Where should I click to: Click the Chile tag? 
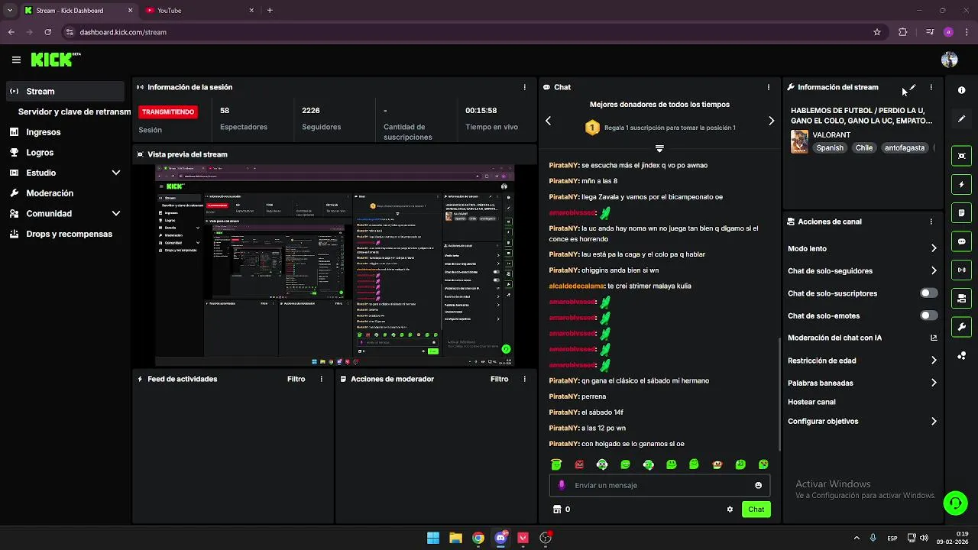(864, 148)
